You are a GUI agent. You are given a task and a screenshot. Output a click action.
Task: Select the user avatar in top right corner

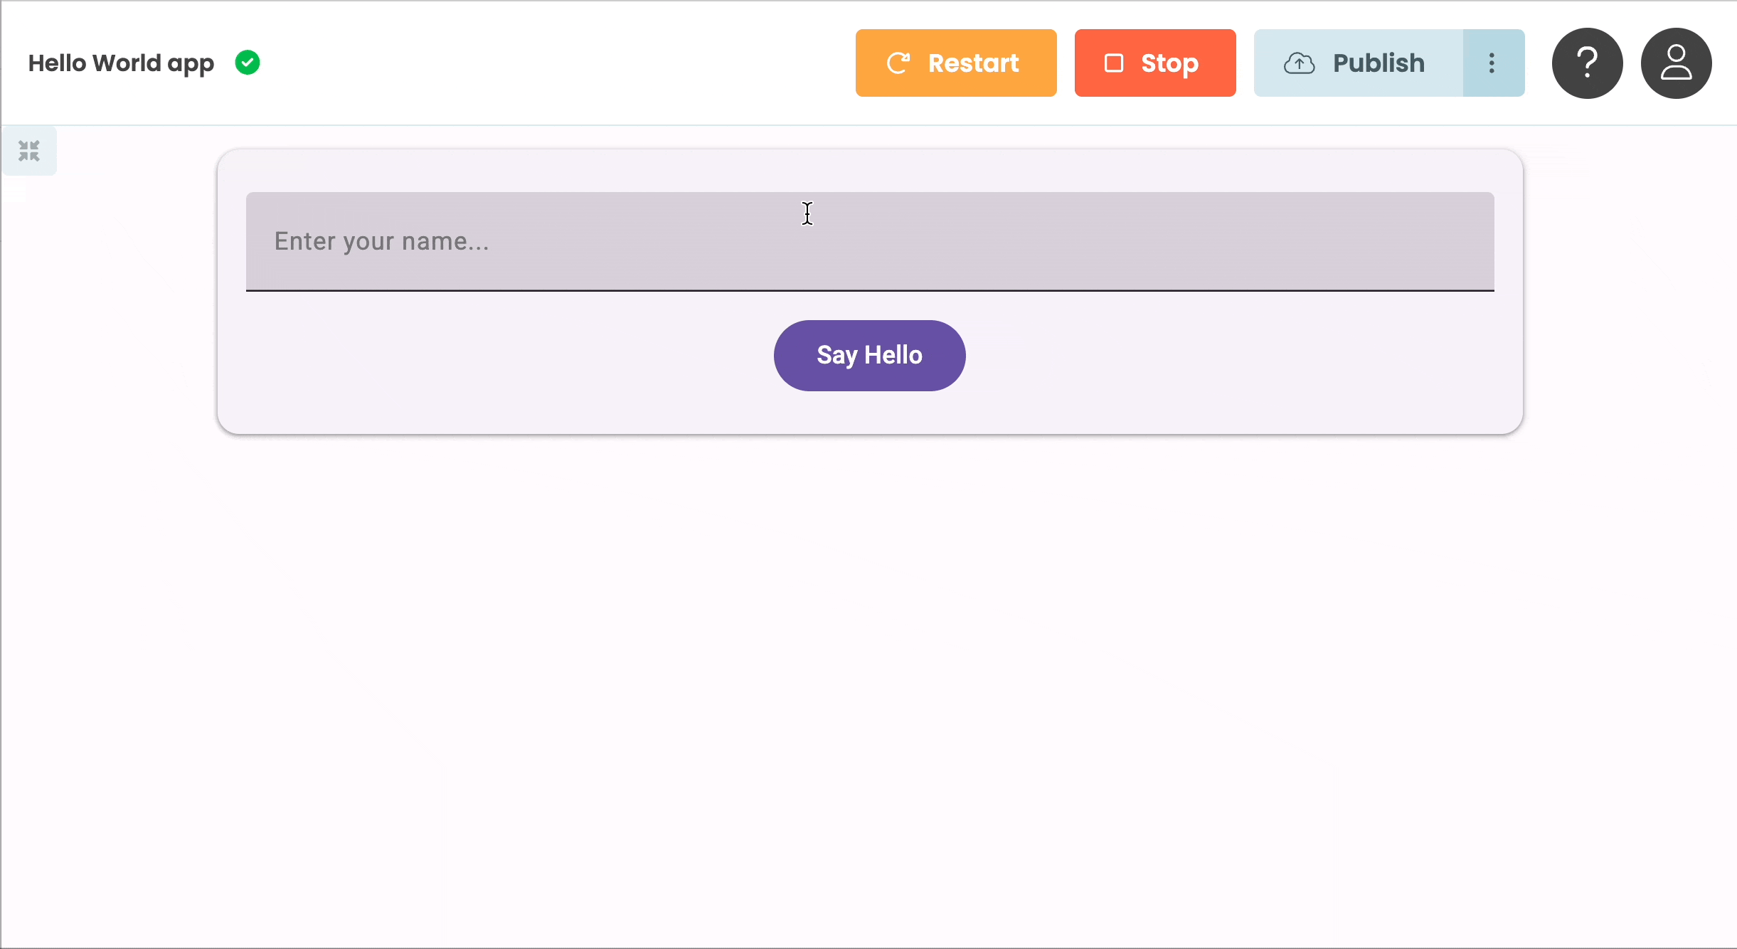[1676, 63]
